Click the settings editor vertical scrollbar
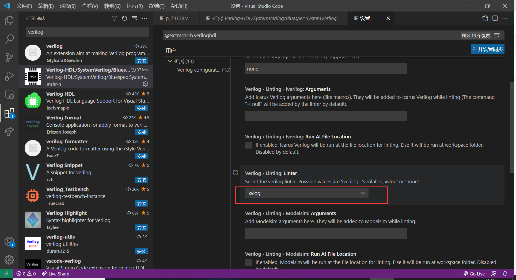The height and width of the screenshot is (280, 516). coord(512,128)
